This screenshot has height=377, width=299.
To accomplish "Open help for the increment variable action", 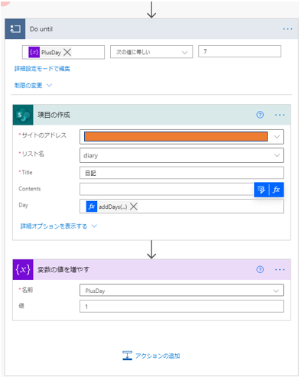I will point(260,269).
